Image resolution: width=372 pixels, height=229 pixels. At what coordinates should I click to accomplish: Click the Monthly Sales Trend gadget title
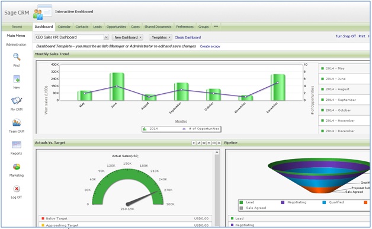click(x=52, y=54)
